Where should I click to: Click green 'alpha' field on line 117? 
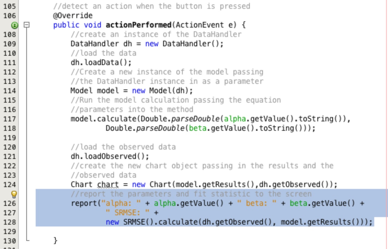click(x=235, y=119)
